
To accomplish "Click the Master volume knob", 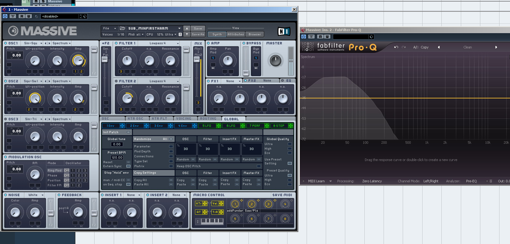I will (x=275, y=60).
